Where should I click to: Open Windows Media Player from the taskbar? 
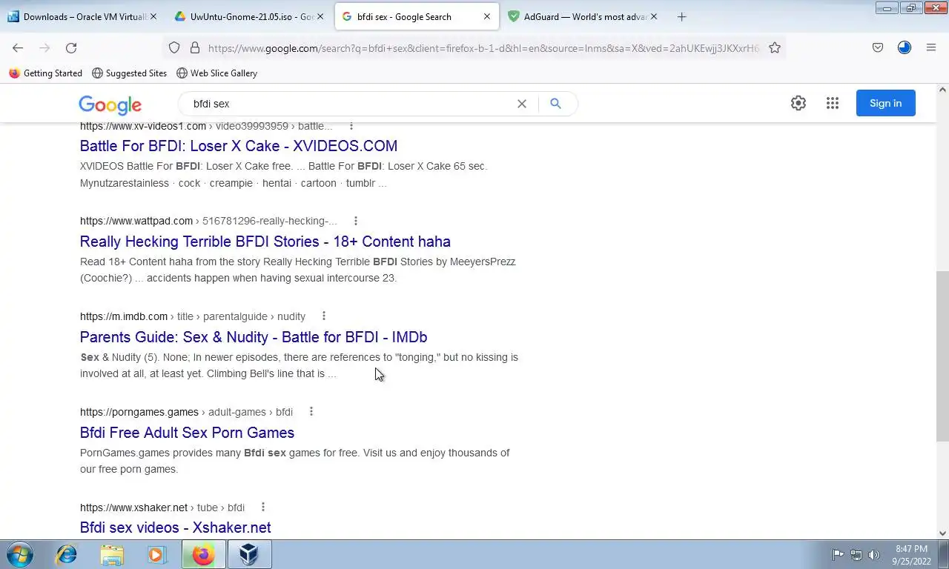coord(157,554)
